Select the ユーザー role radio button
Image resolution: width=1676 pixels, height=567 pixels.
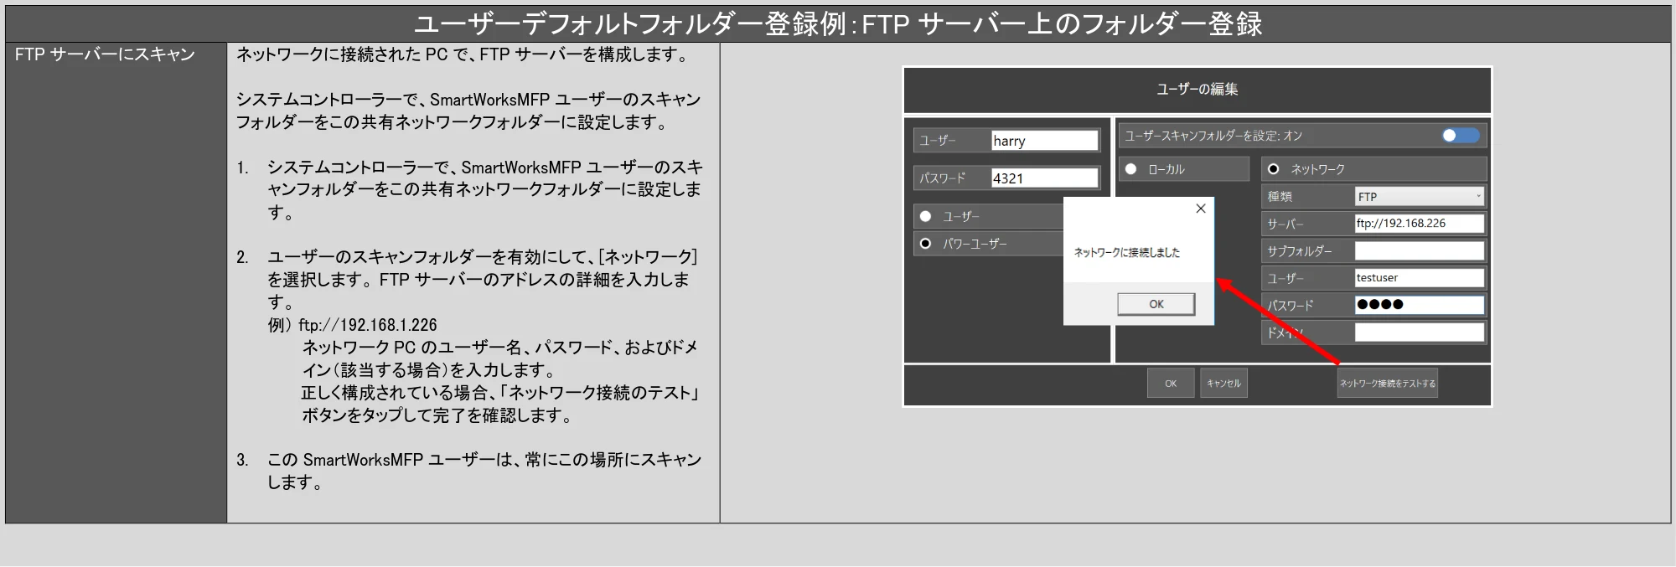tap(925, 216)
